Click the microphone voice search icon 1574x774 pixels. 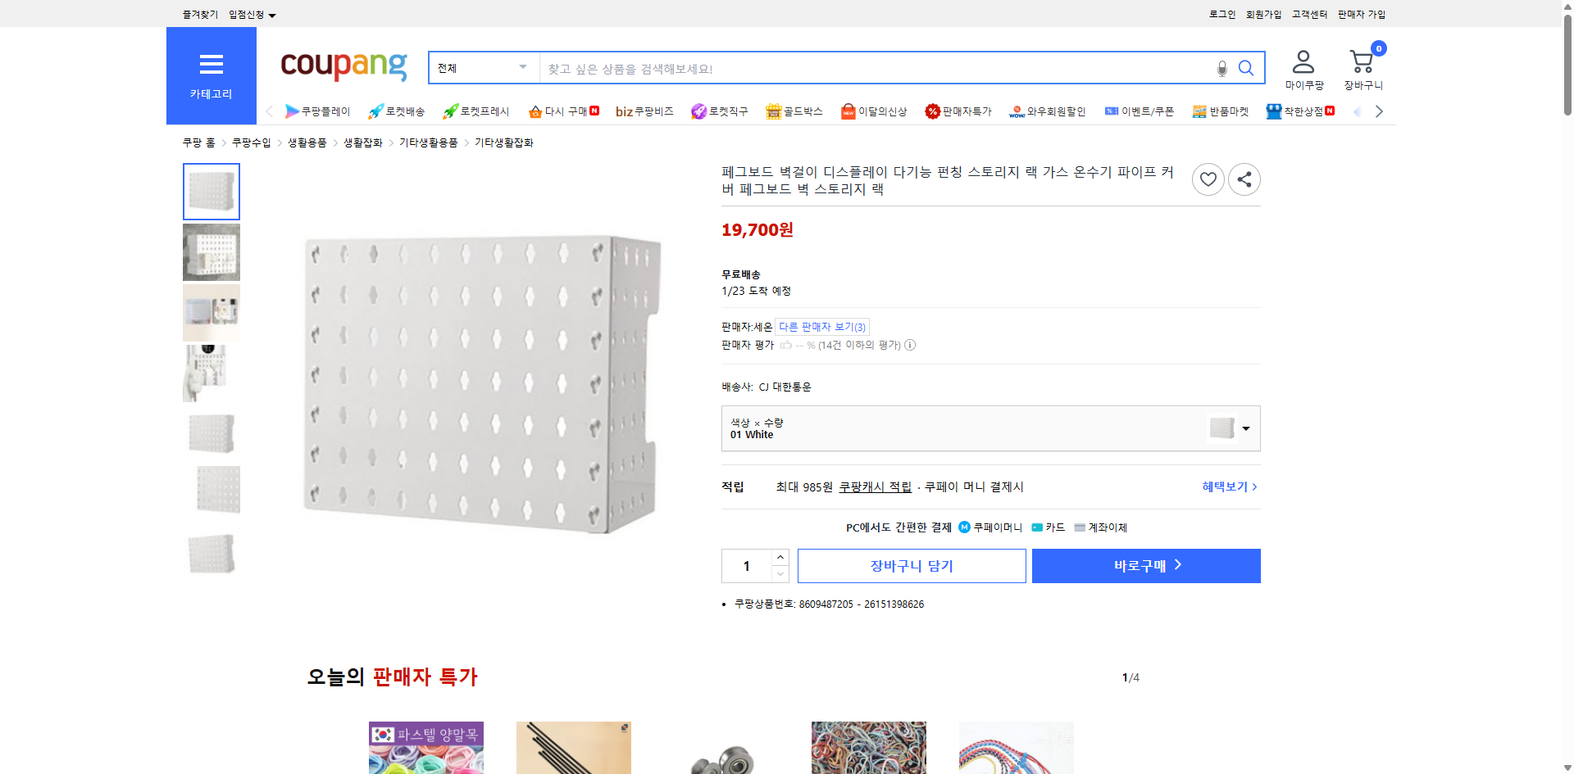[1221, 68]
